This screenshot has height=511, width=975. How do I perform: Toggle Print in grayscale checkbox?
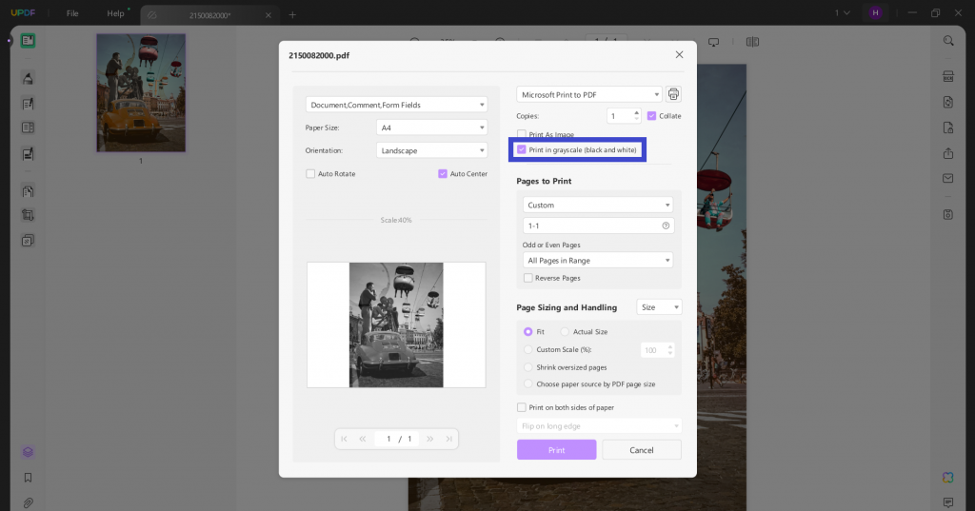(522, 149)
